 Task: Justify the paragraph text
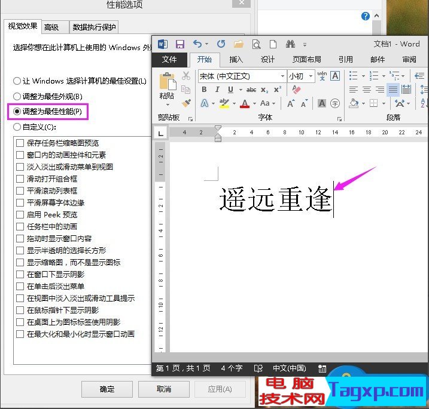click(x=393, y=90)
